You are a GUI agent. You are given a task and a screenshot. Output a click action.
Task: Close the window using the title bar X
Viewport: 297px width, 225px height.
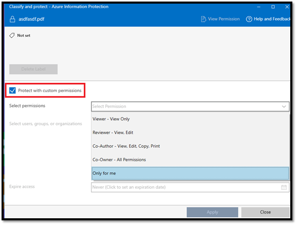[x=287, y=7]
